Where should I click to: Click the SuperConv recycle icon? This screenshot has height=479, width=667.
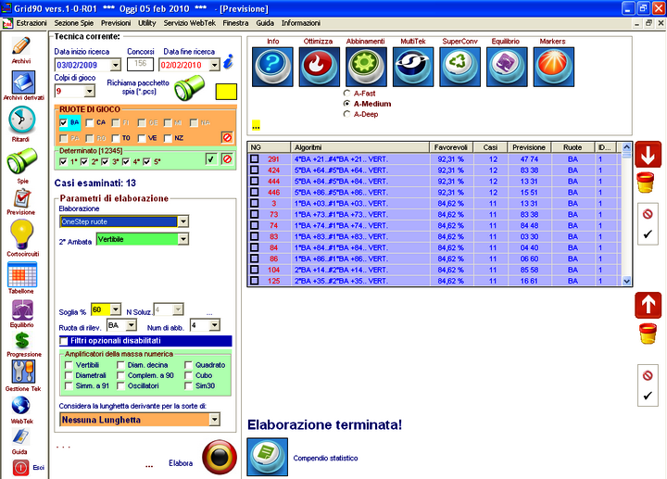(459, 67)
